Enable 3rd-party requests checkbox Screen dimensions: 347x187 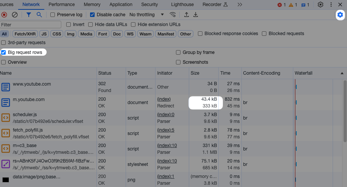coord(3,43)
